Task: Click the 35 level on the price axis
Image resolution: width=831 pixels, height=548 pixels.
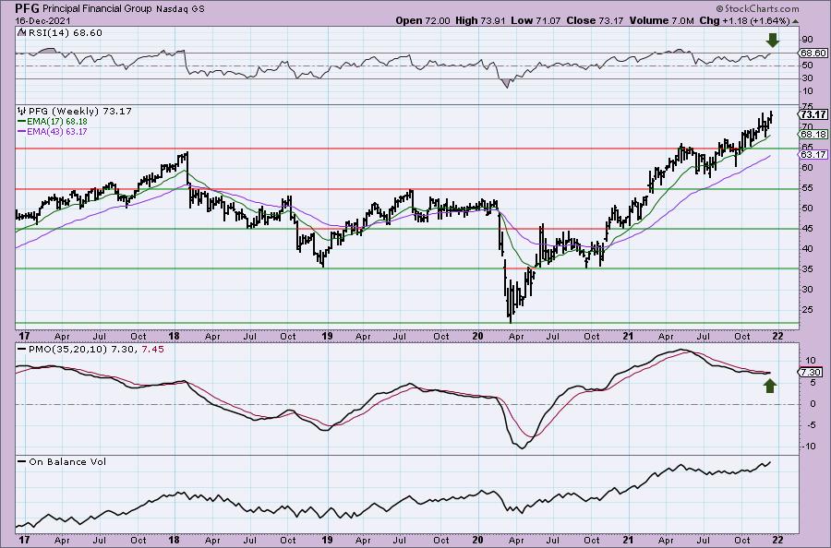Action: 808,269
